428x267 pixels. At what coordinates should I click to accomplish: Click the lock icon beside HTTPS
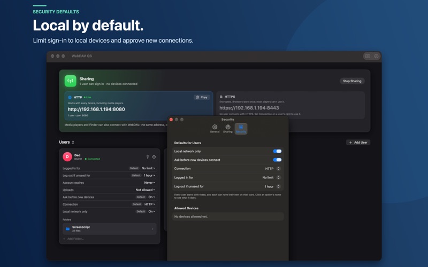[x=221, y=97]
